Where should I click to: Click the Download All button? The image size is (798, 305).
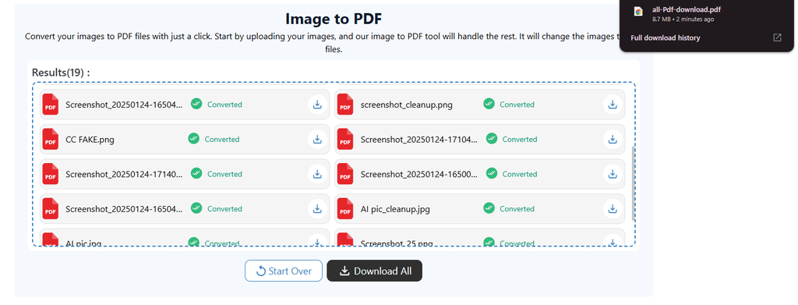click(x=375, y=271)
